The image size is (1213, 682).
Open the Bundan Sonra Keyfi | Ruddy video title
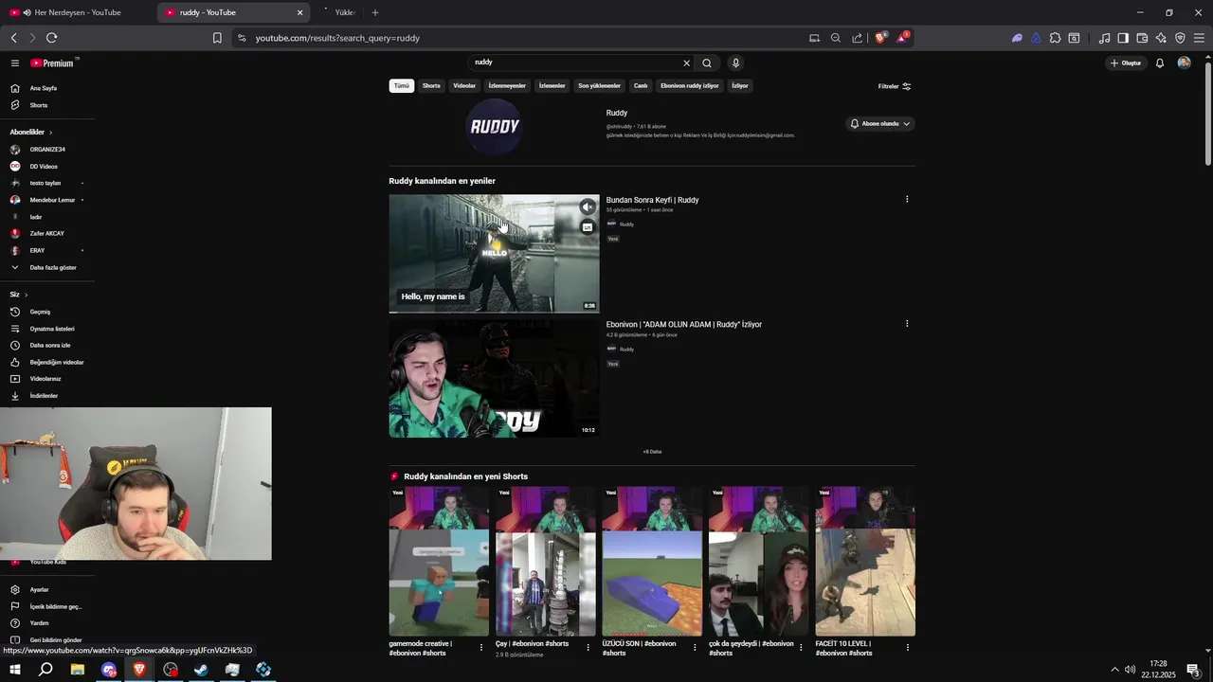pos(653,200)
